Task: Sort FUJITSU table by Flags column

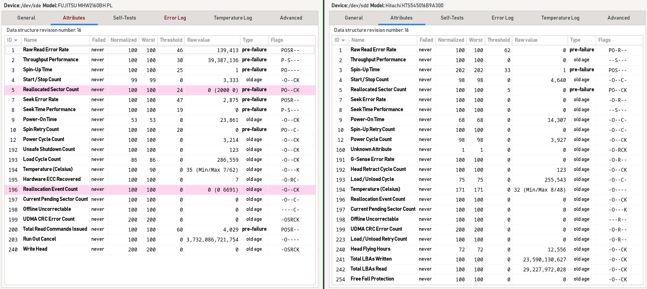Action: coord(291,40)
